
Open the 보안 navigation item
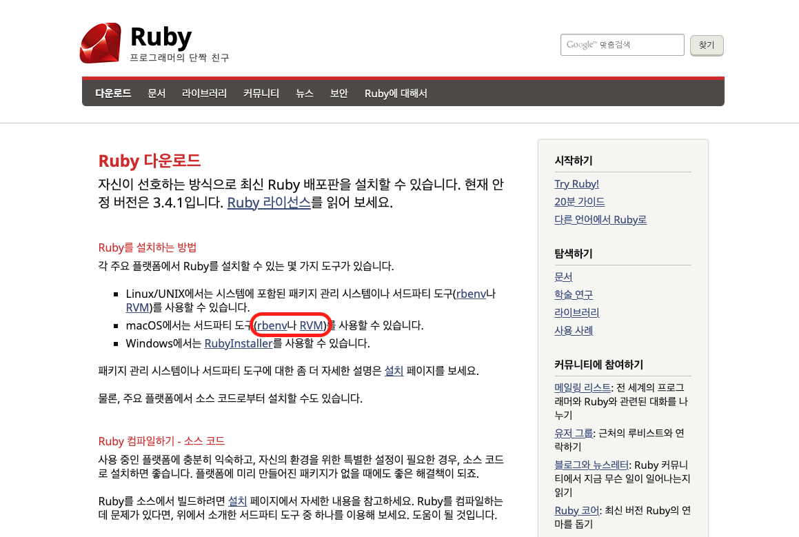(339, 93)
